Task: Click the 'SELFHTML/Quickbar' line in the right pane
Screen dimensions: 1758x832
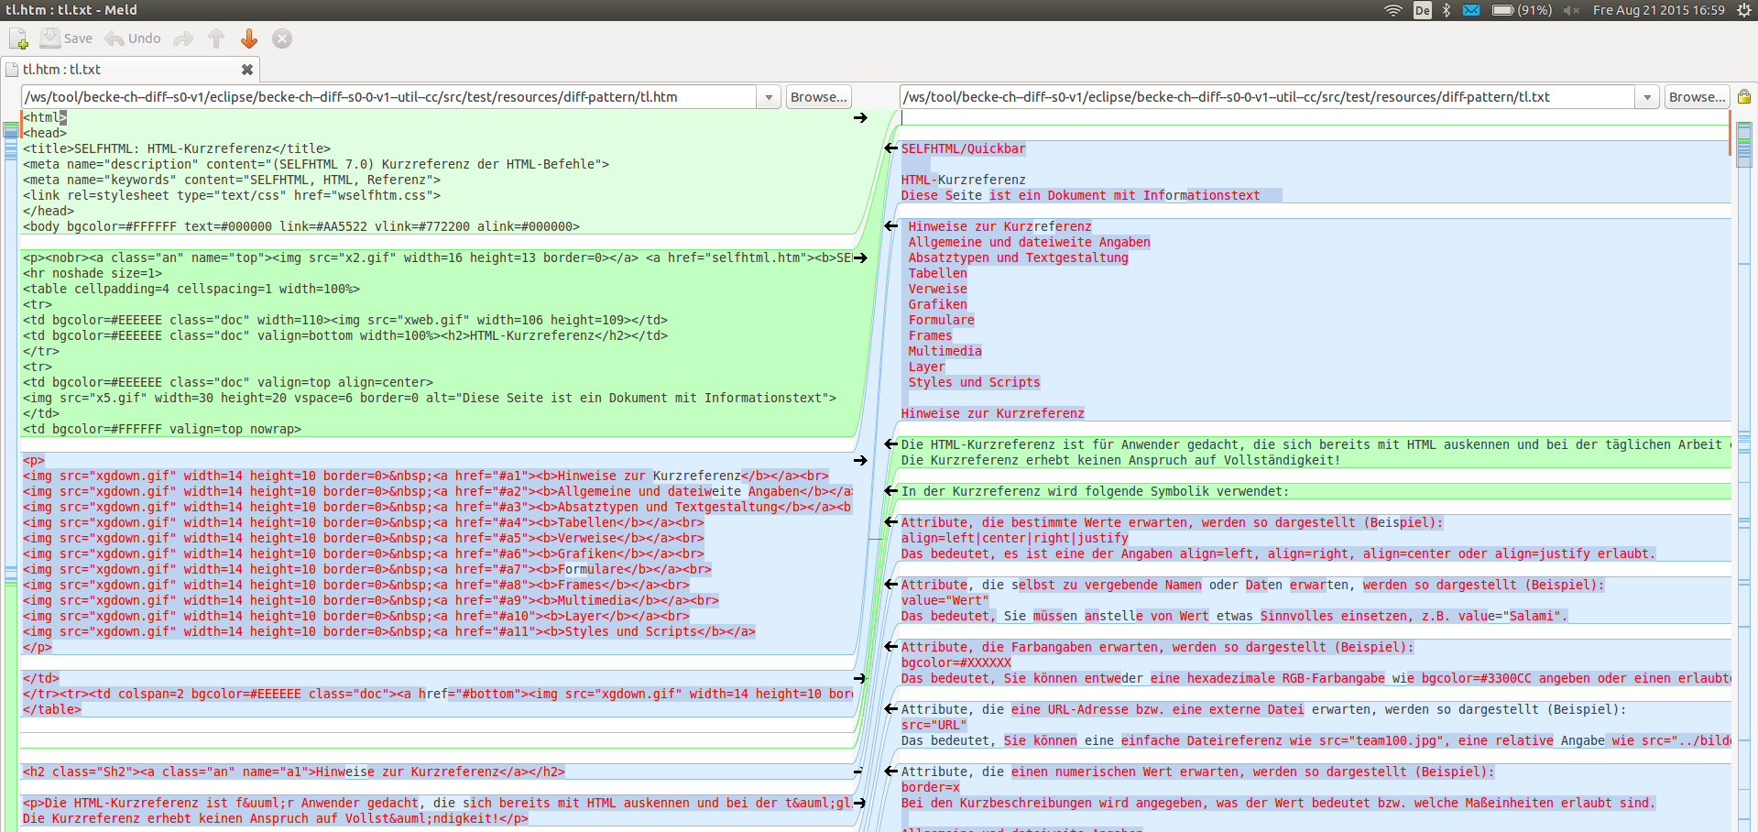Action: (x=964, y=148)
